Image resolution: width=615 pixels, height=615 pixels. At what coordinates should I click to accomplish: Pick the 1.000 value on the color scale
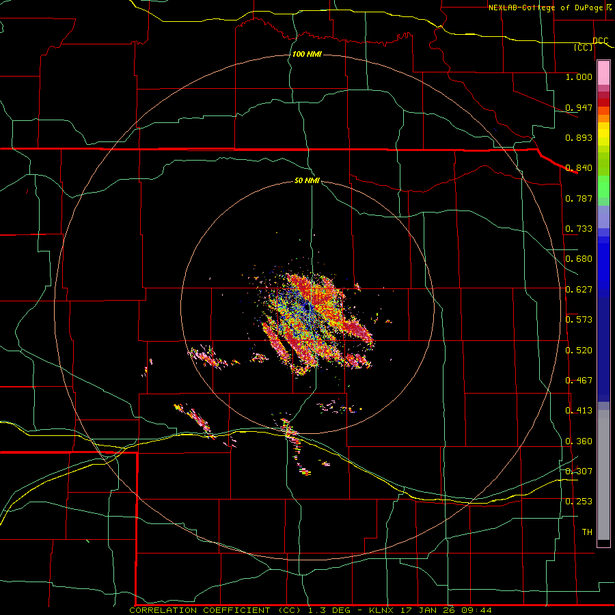coord(579,77)
